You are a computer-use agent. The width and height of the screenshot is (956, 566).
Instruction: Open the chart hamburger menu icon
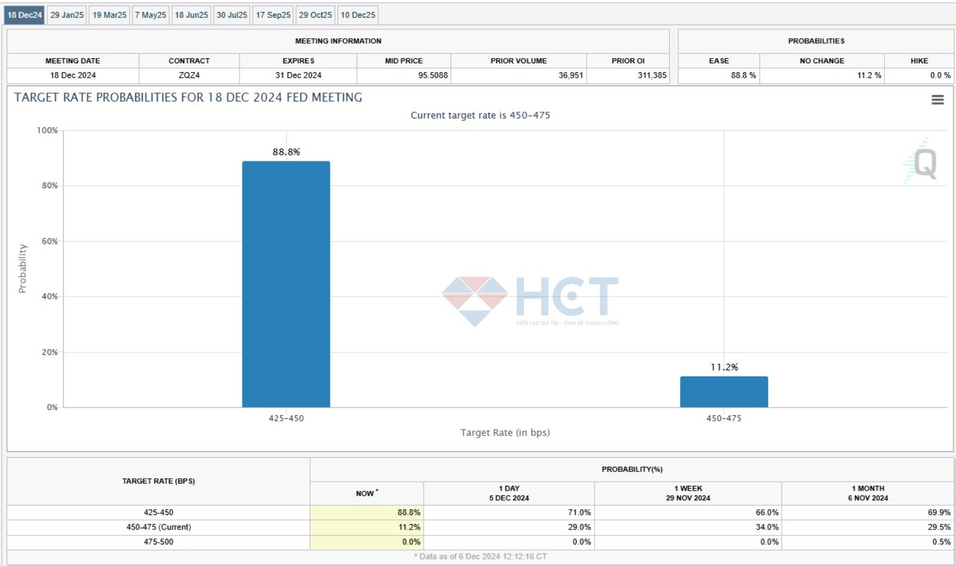coord(937,100)
